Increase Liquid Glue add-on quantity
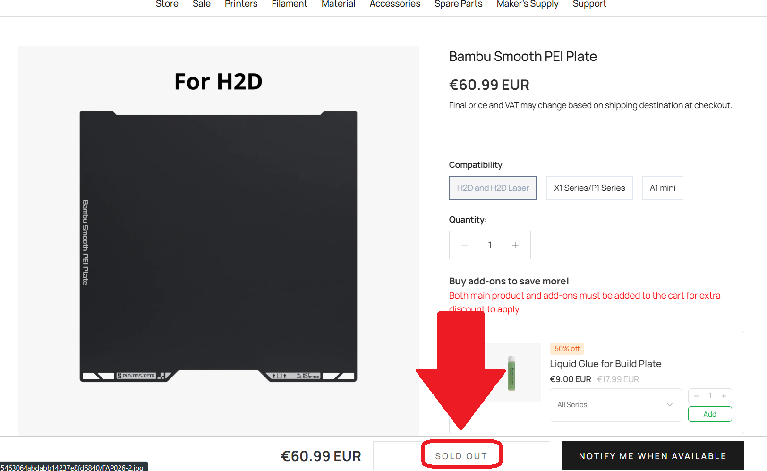Screen dimensions: 767x471 tap(724, 396)
